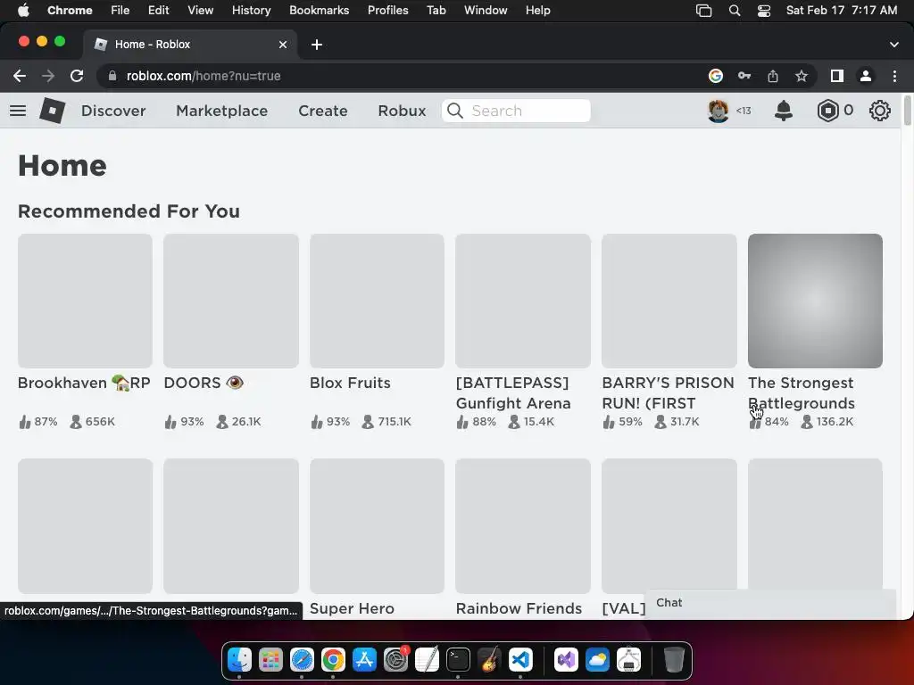Screen dimensions: 914x685
Task: Open the Bookmarks menu
Action: pos(319,11)
